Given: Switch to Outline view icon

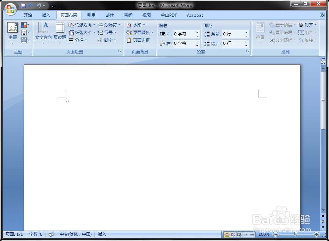Looking at the screenshot, I should point(246,234).
